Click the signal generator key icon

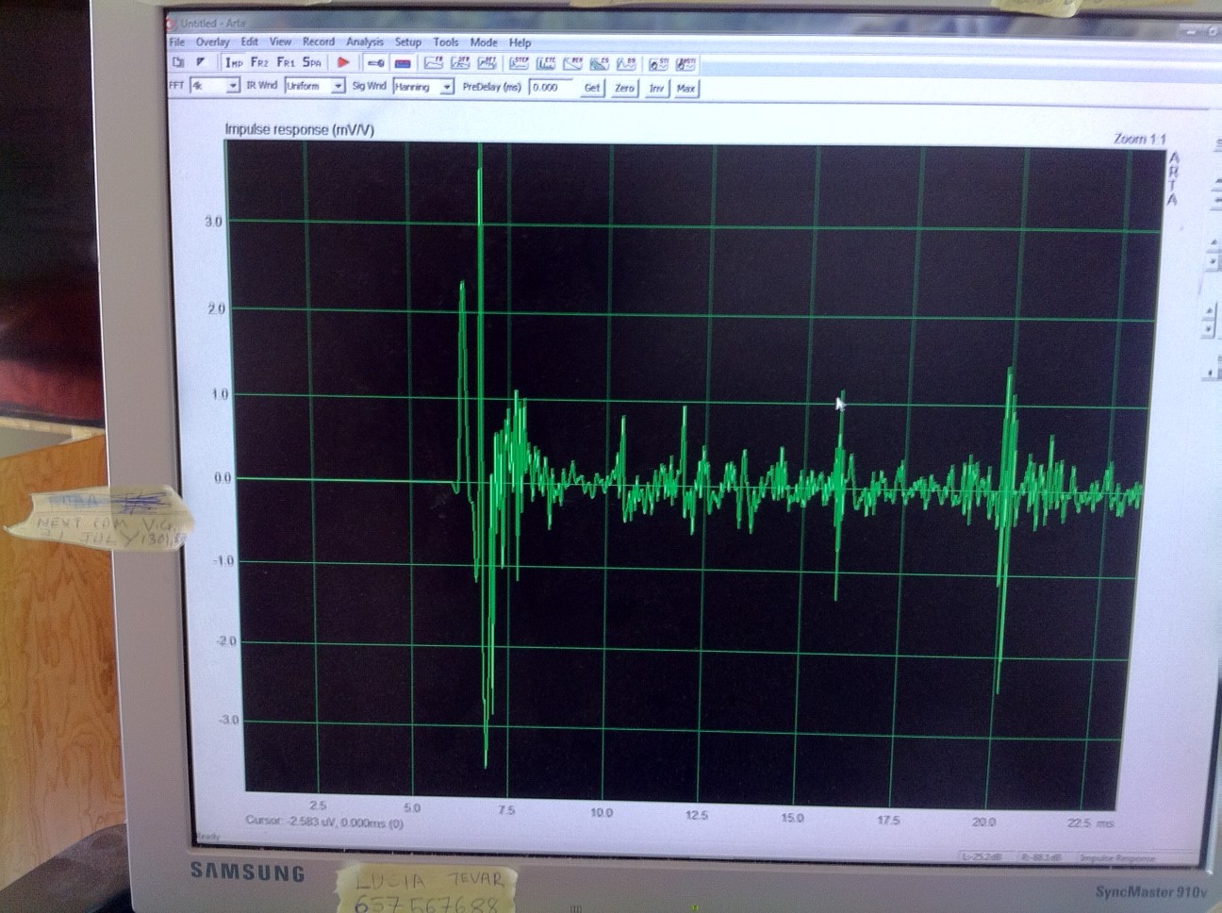pos(376,63)
